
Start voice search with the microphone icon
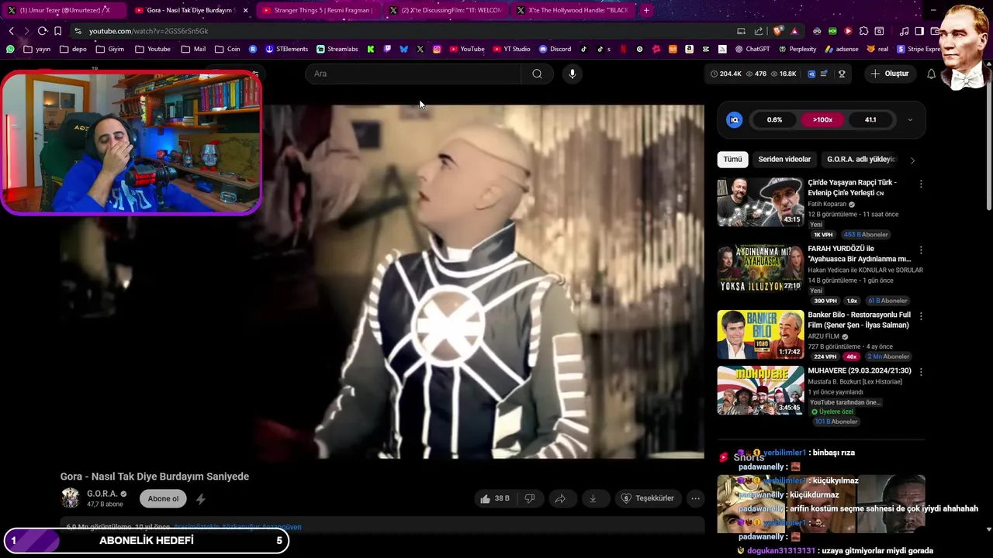click(x=573, y=74)
